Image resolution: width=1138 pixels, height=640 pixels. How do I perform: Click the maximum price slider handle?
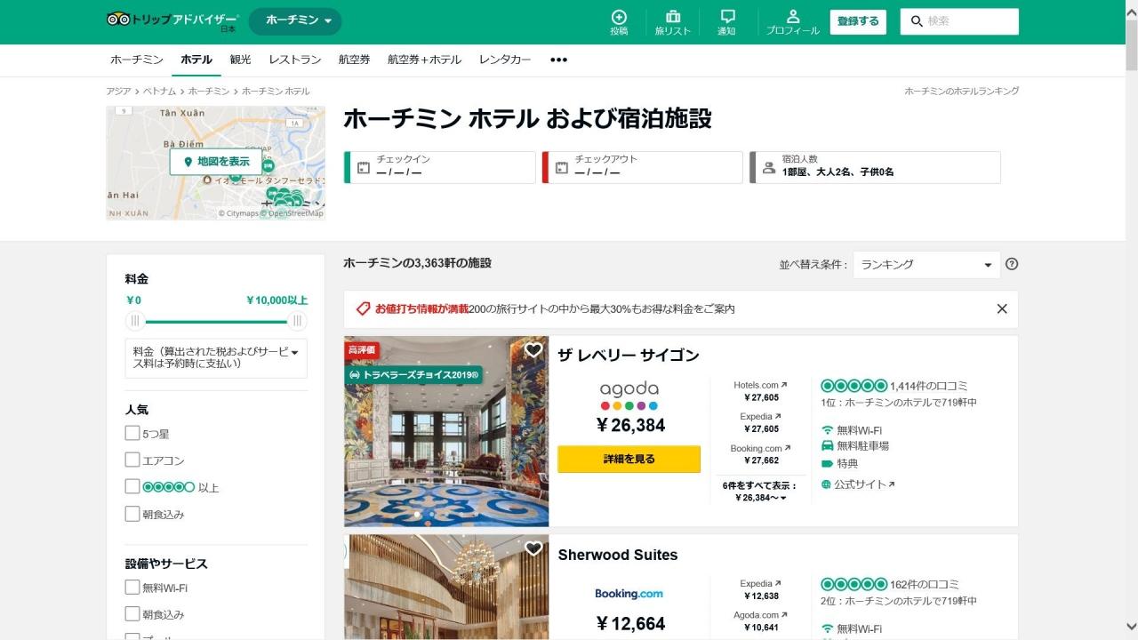point(298,321)
